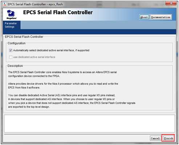The image size is (179, 145).
Task: Click the EPCS Serial Flash Controller group label
Action: tap(24, 37)
